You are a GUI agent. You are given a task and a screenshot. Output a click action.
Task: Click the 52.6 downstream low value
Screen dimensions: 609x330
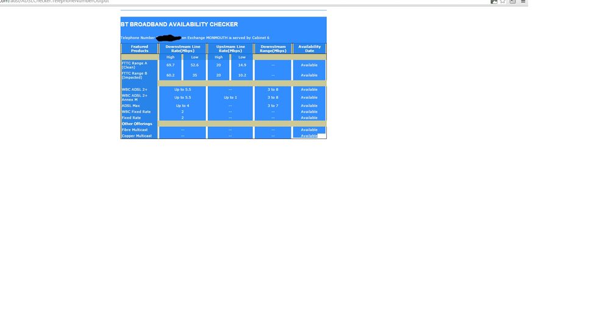click(x=194, y=65)
